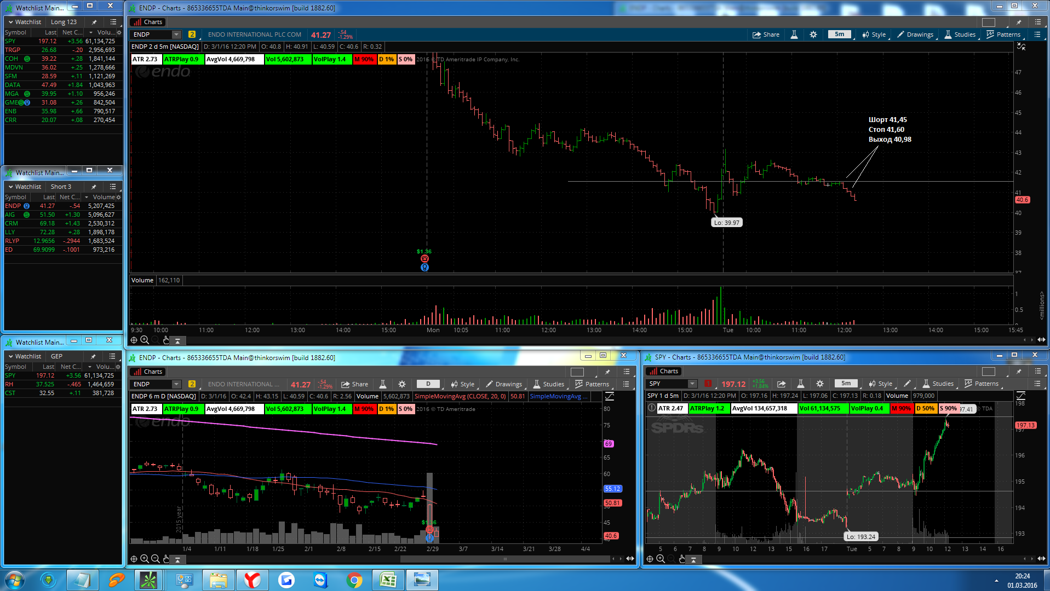Open Excel from taskbar

(x=388, y=580)
